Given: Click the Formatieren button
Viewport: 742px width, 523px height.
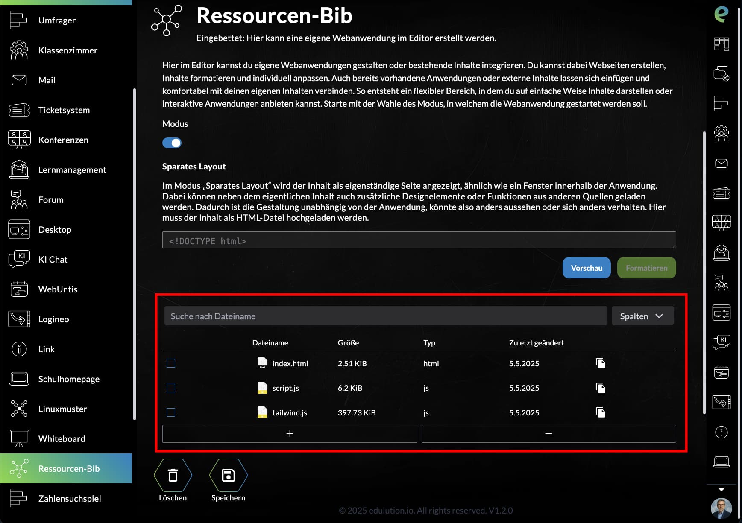Looking at the screenshot, I should click(x=646, y=268).
